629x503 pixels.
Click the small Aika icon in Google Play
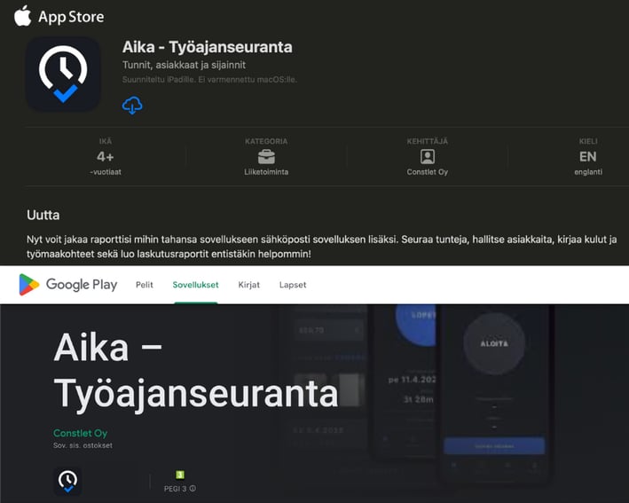coord(67,481)
